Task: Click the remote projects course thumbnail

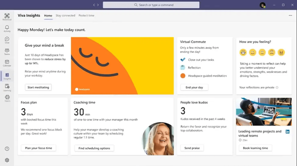Action: (x=264, y=112)
